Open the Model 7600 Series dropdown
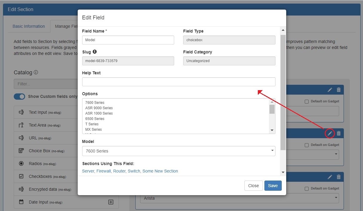The height and width of the screenshot is (211, 363). [x=178, y=151]
